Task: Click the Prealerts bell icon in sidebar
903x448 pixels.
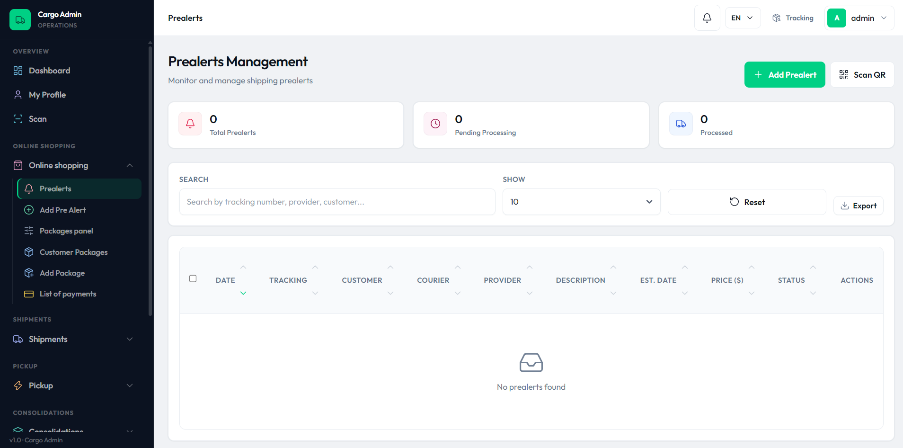Action: pyautogui.click(x=29, y=188)
